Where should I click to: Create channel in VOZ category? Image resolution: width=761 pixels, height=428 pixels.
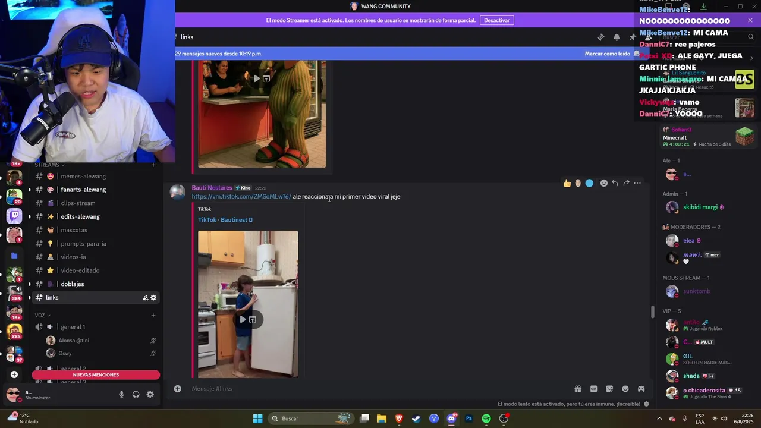pyautogui.click(x=153, y=316)
